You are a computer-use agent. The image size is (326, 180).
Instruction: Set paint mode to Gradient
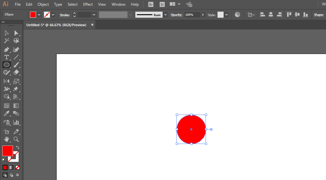pyautogui.click(x=11, y=167)
